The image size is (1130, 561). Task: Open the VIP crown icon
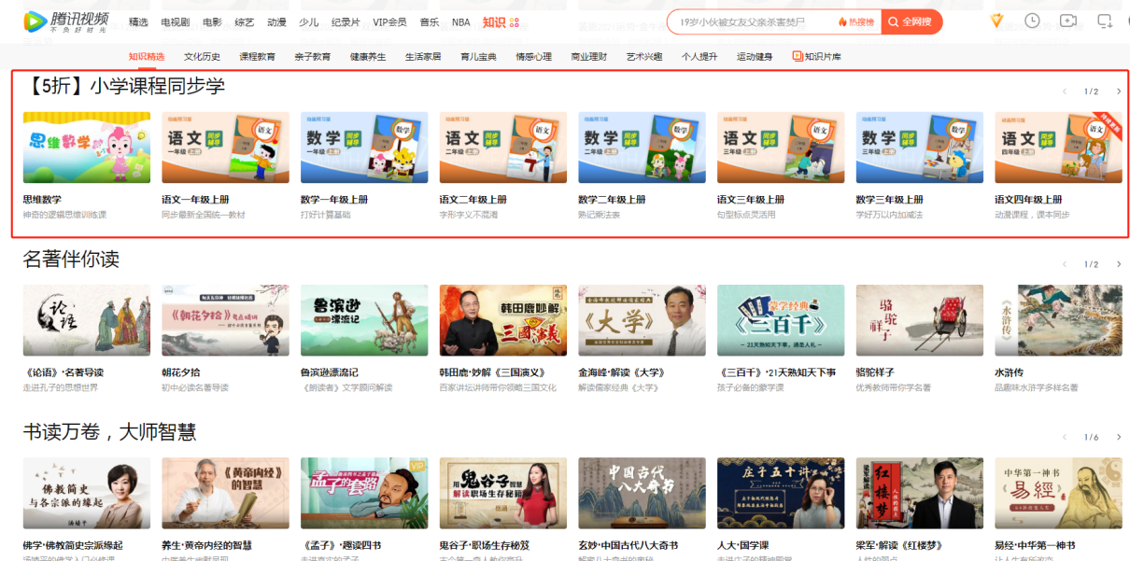996,21
